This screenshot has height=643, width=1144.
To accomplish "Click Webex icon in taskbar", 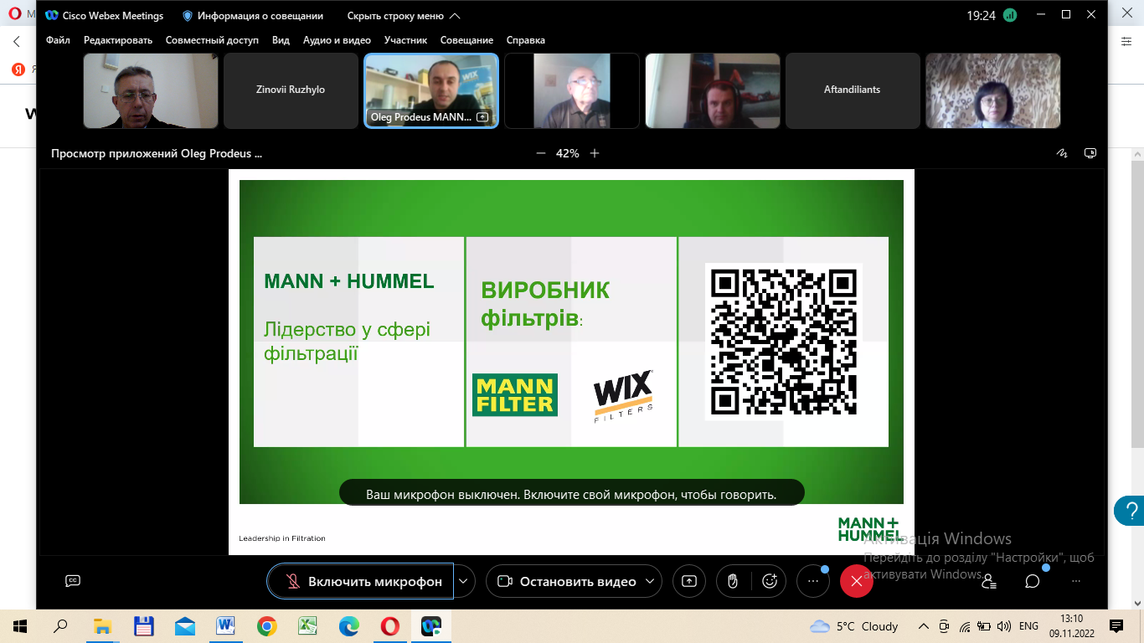I will pyautogui.click(x=430, y=626).
